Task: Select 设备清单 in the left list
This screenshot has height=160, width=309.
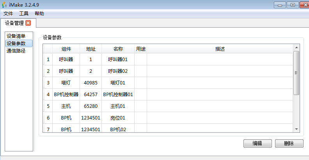Action: point(16,36)
